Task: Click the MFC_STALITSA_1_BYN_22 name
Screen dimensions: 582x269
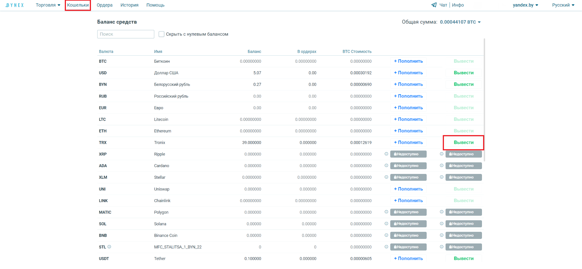Action: [x=178, y=247]
